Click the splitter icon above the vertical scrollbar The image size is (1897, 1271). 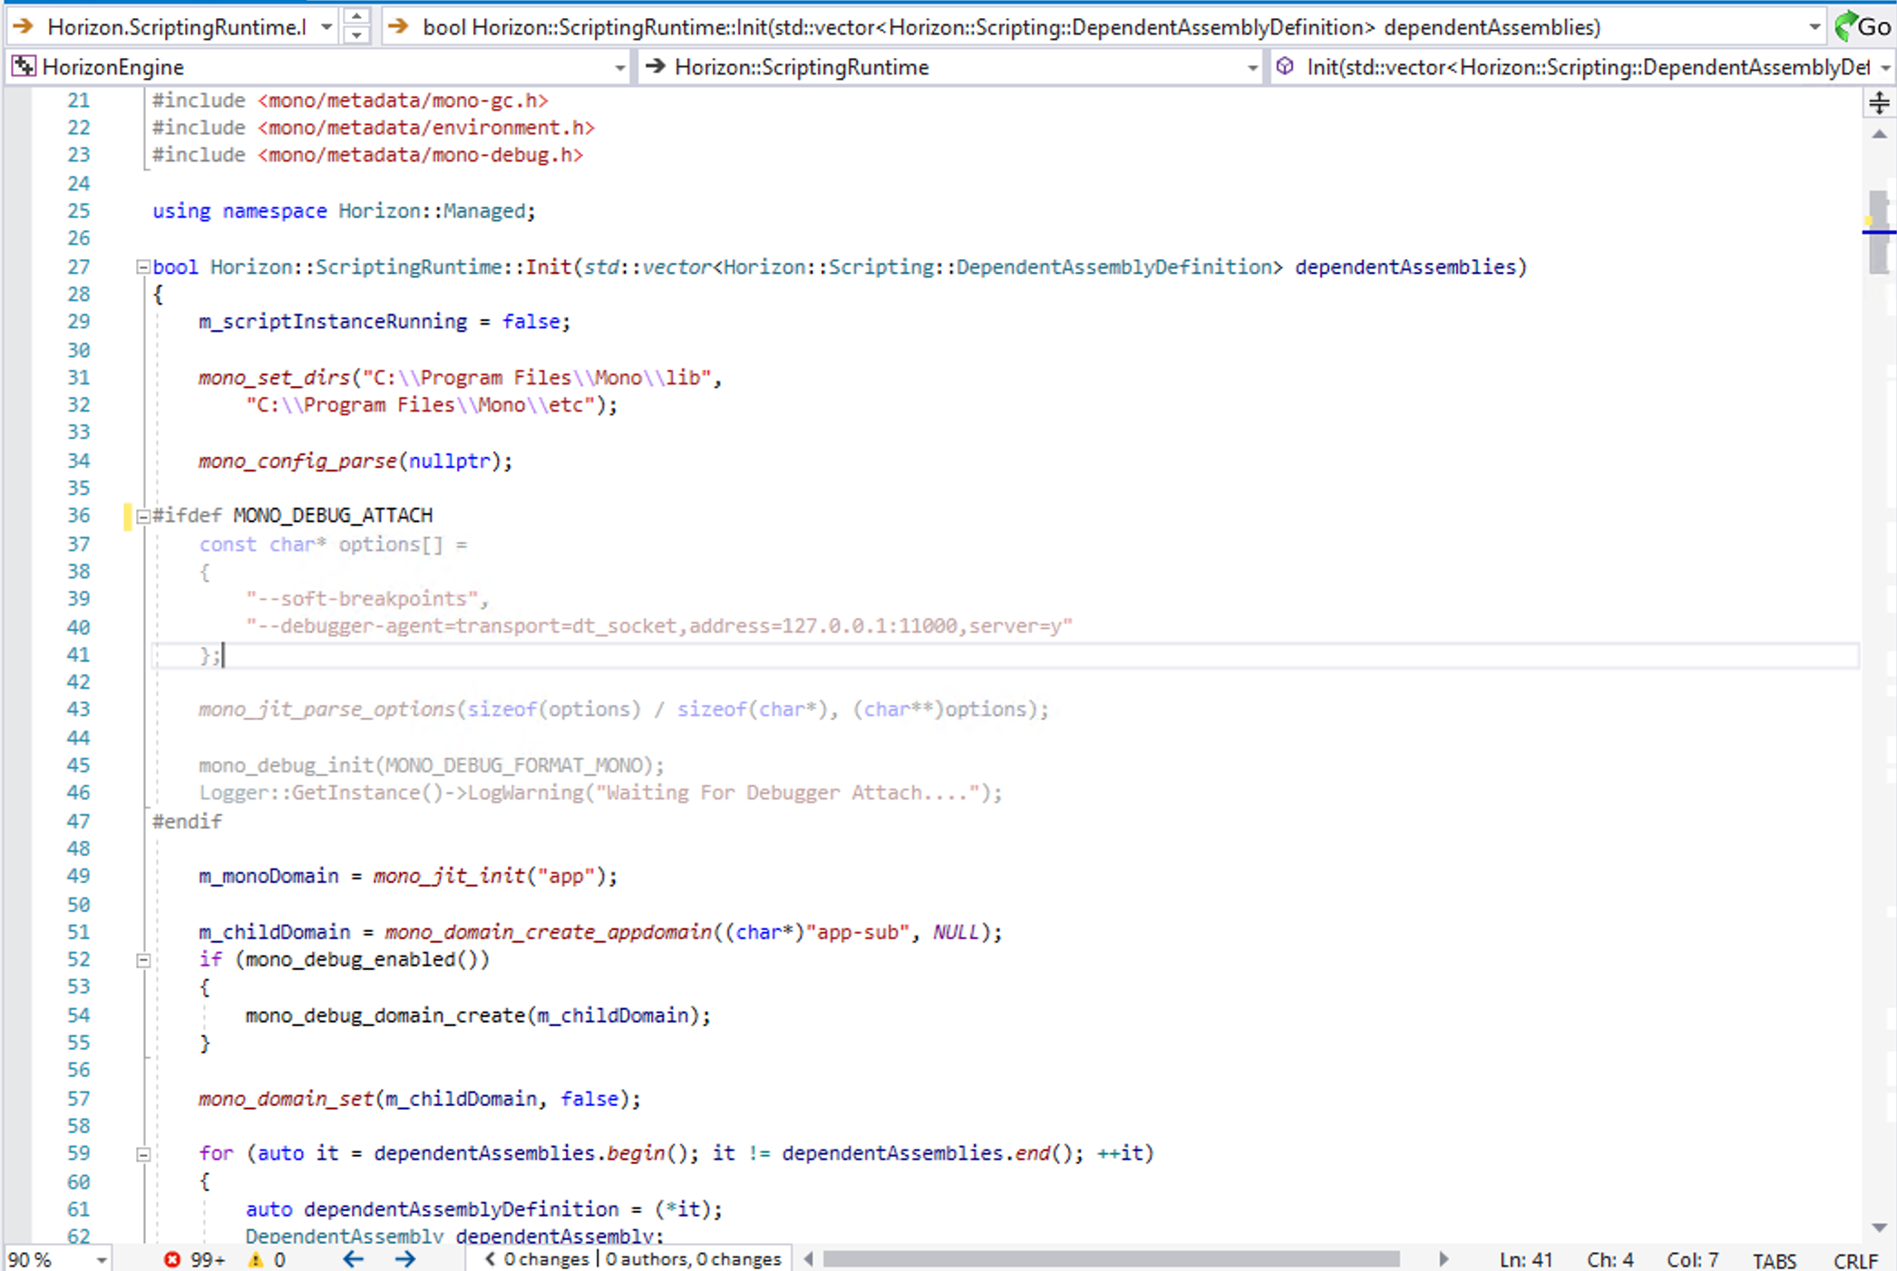click(1878, 102)
